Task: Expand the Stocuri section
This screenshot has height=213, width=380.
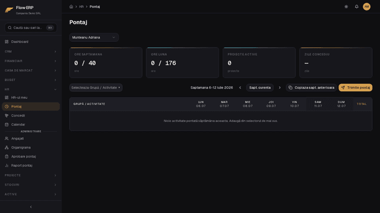Action: coord(31,185)
